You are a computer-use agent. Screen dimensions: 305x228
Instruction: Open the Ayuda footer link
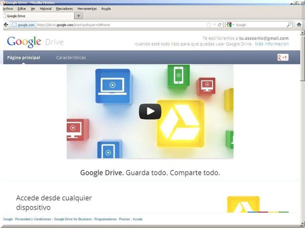pyautogui.click(x=137, y=219)
